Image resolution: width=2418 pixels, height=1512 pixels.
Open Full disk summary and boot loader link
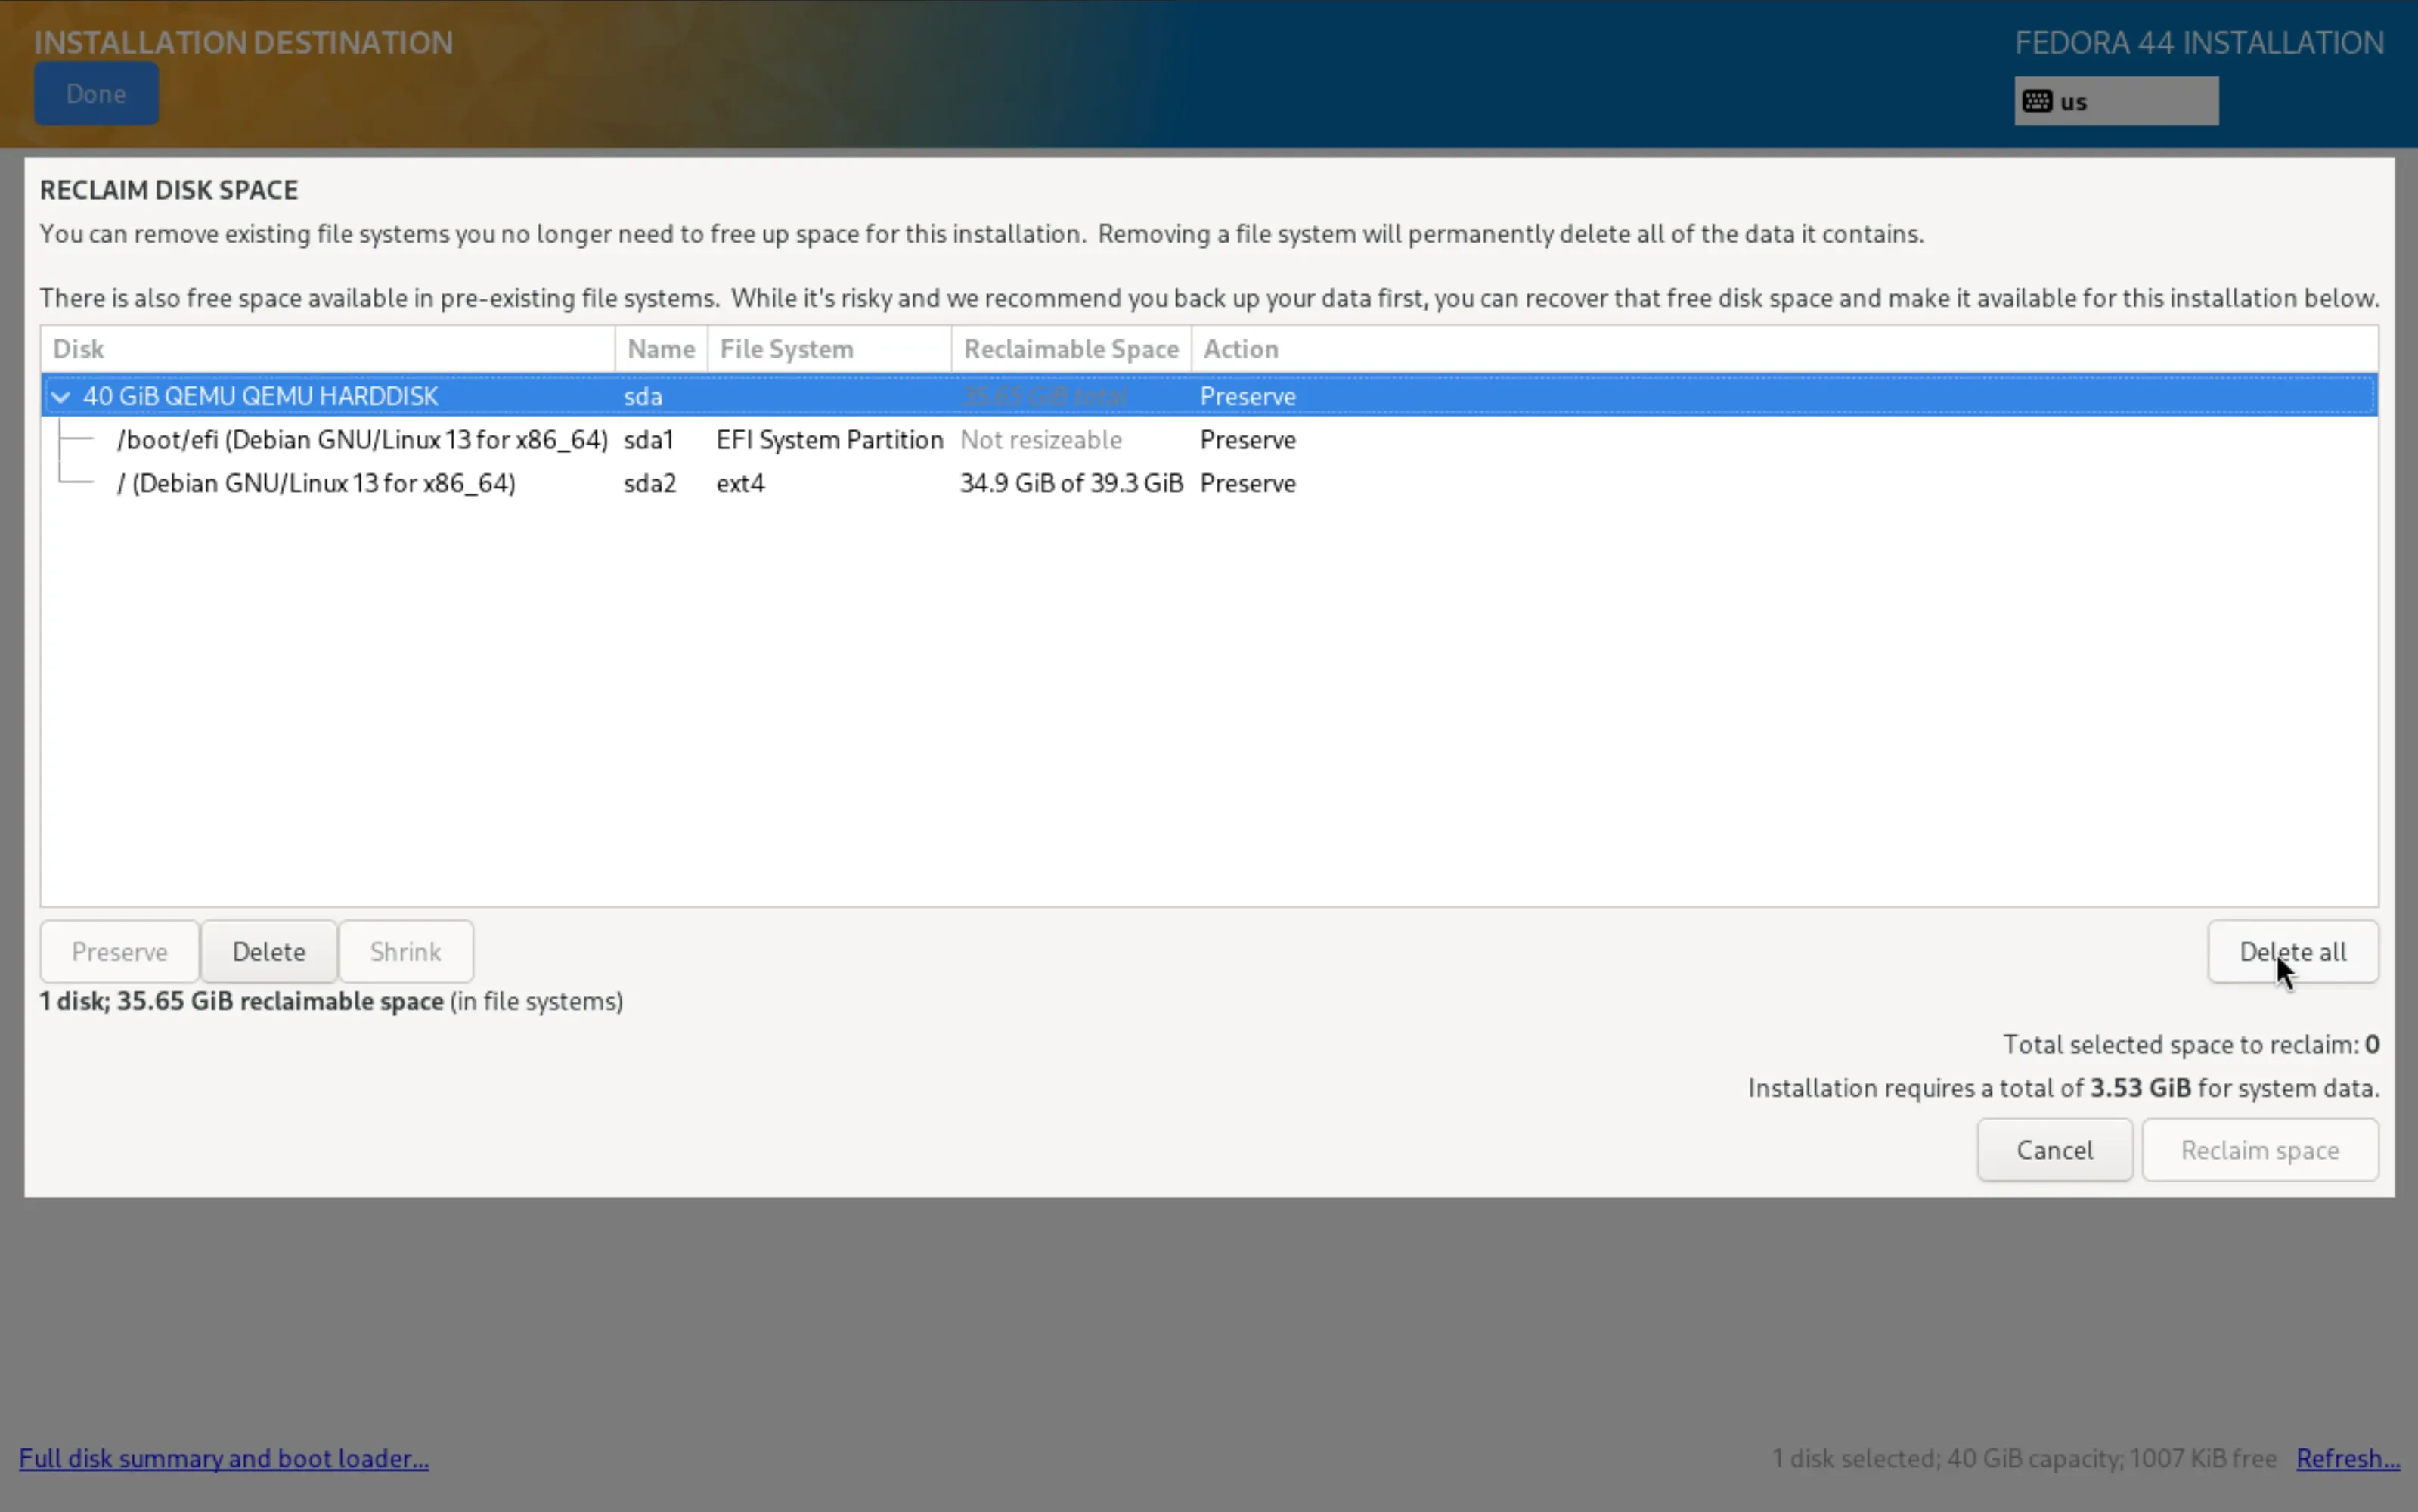click(x=224, y=1458)
